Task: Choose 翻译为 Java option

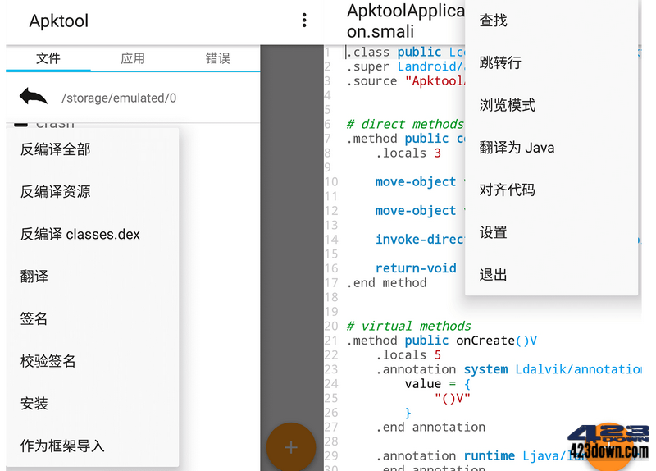Action: pyautogui.click(x=517, y=148)
